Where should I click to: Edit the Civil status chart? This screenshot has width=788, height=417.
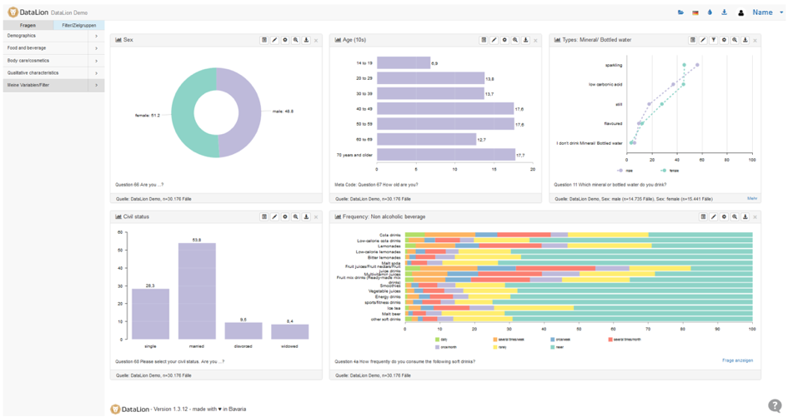[274, 217]
